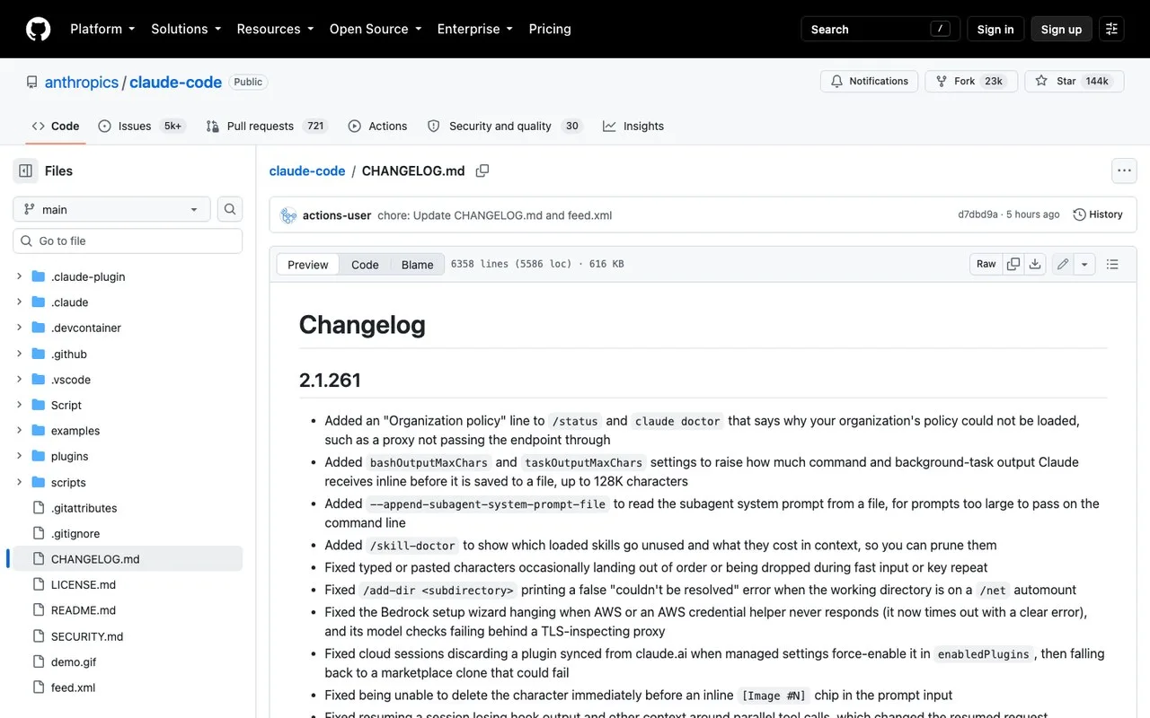Image resolution: width=1150 pixels, height=718 pixels.
Task: Switch to Code view toggle
Action: pyautogui.click(x=365, y=265)
